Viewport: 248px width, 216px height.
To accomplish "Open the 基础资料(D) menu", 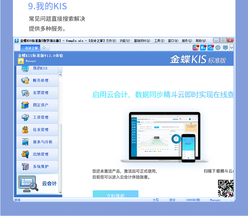I will click(x=142, y=41).
